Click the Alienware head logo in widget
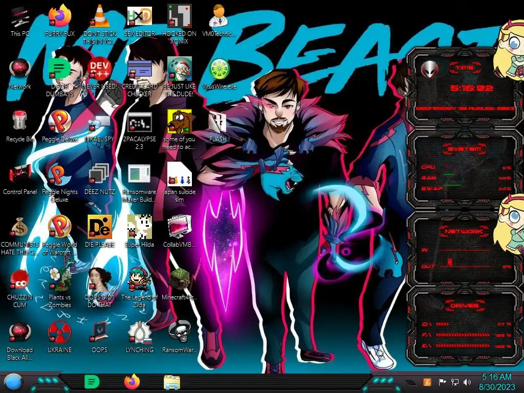The height and width of the screenshot is (393, 524). 430,69
